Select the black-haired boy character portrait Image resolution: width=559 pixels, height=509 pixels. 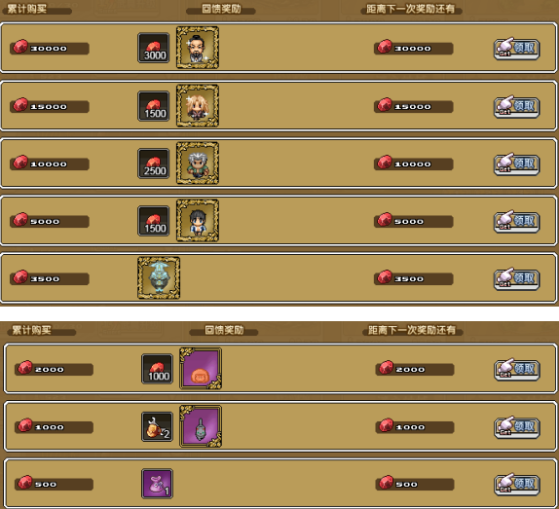click(198, 220)
